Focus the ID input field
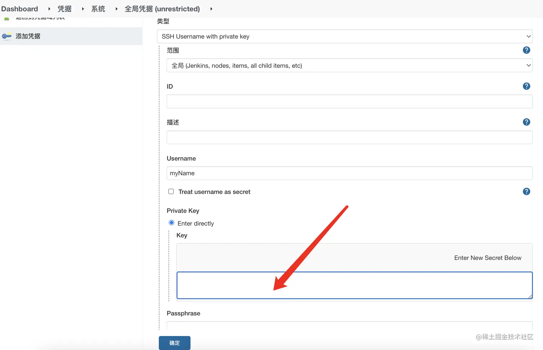 pos(349,101)
